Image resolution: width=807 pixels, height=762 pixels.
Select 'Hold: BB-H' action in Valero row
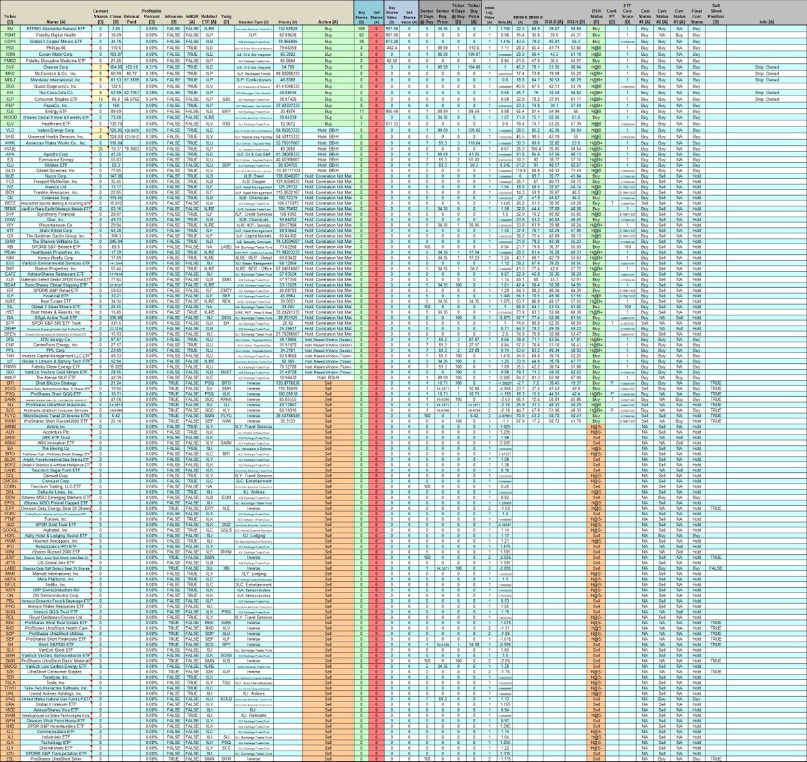[328, 130]
